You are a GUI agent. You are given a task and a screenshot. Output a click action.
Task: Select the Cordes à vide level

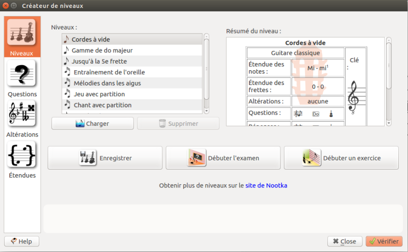coord(132,39)
